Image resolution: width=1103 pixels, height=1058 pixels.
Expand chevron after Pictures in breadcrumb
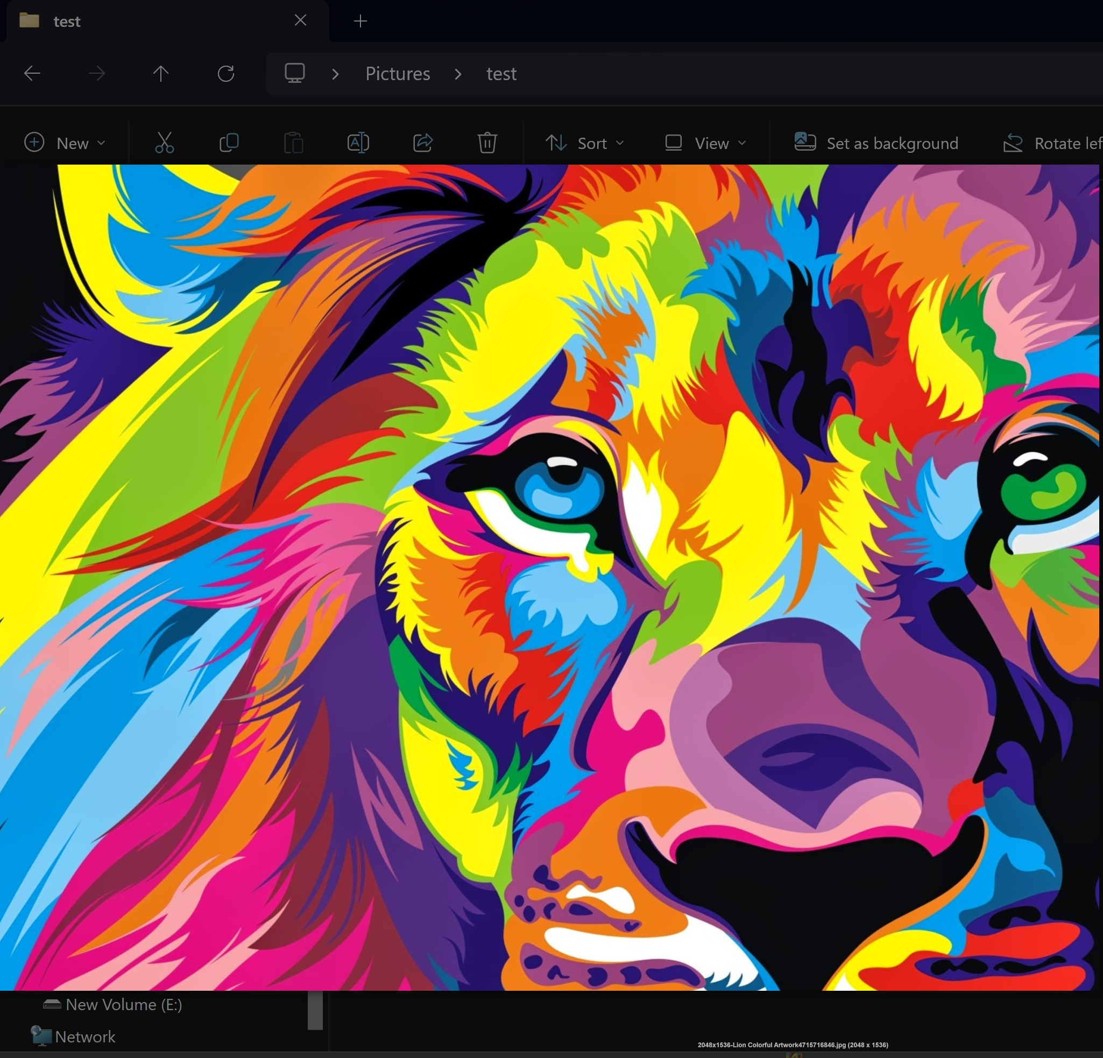[458, 74]
